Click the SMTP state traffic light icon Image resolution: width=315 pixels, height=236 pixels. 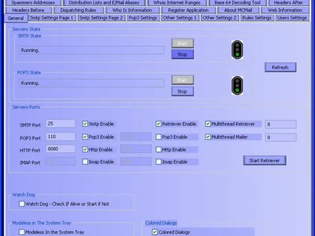[237, 50]
